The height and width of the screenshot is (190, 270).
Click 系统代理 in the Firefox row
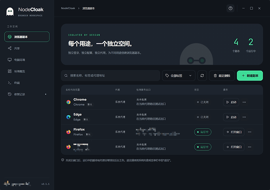pyautogui.click(x=120, y=132)
